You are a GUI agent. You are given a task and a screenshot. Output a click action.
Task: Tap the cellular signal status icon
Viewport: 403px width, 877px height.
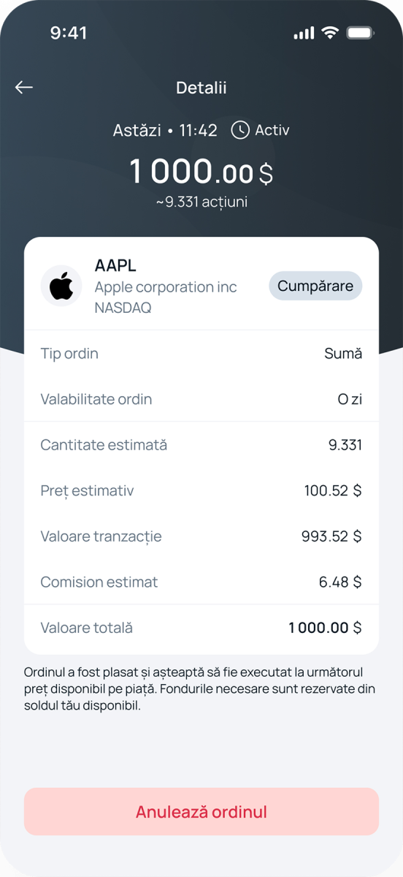click(x=304, y=33)
